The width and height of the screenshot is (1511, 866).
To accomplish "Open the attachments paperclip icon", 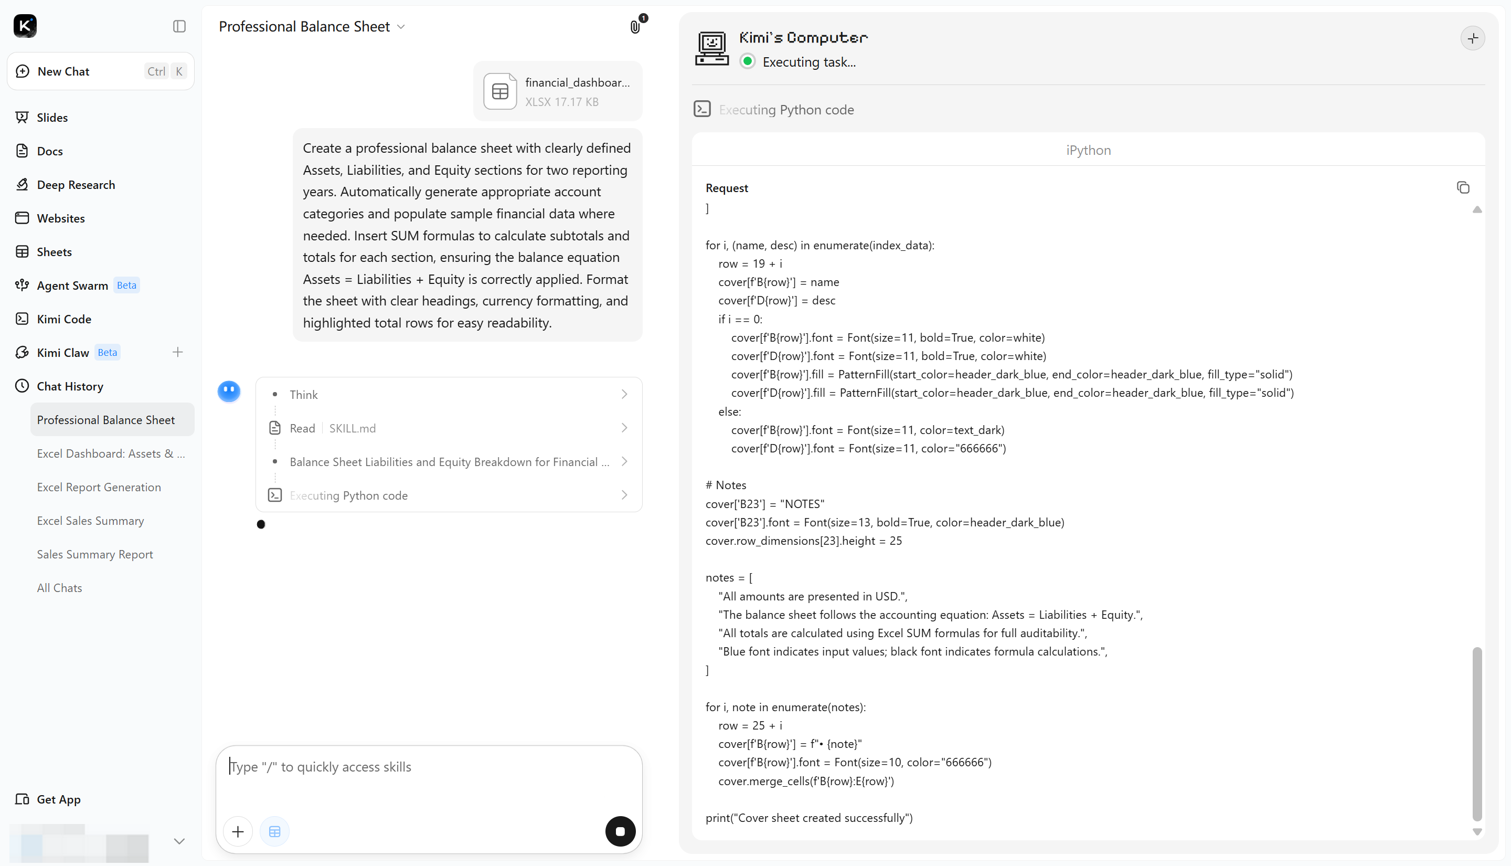I will point(635,27).
